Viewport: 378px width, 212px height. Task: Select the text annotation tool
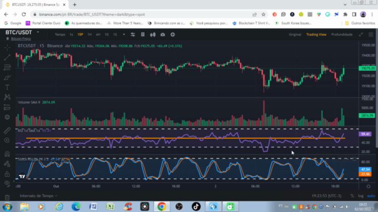point(7,87)
